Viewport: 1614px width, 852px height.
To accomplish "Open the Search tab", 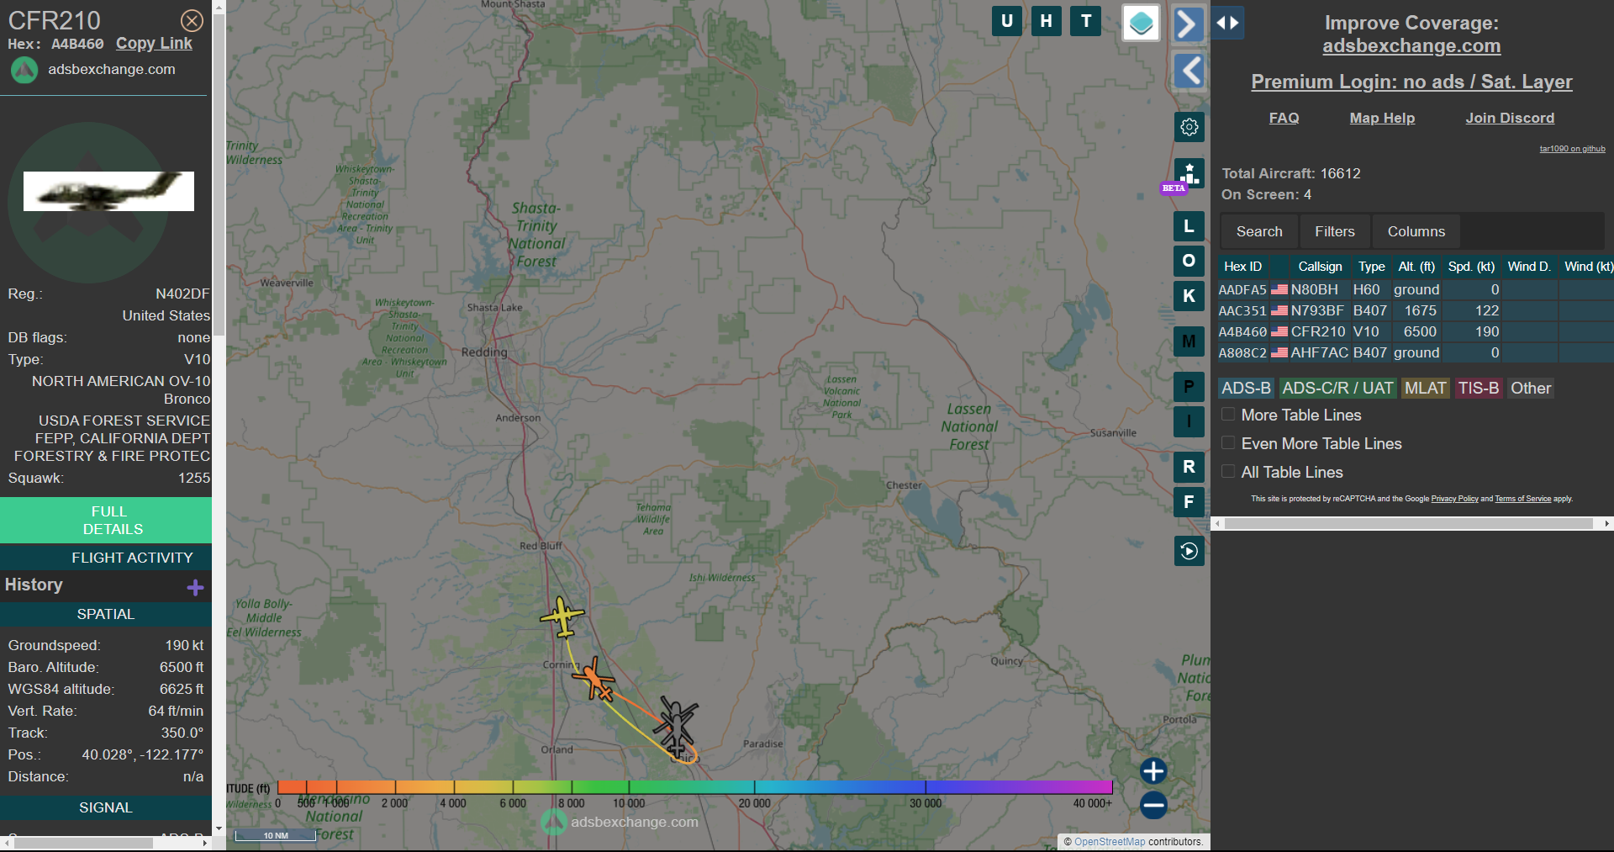I will click(1259, 231).
